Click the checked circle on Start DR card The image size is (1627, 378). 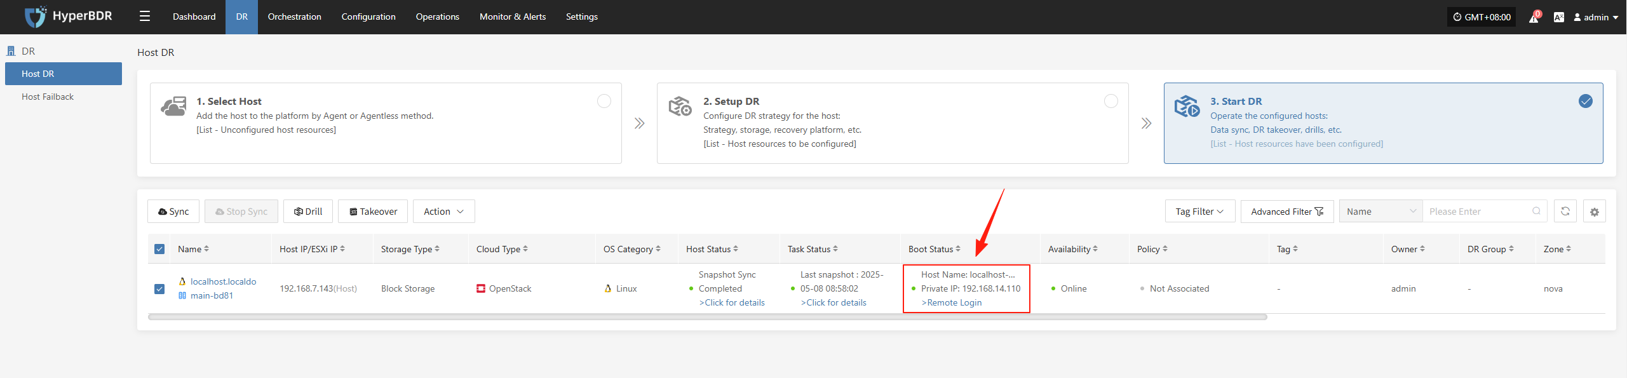tap(1586, 101)
